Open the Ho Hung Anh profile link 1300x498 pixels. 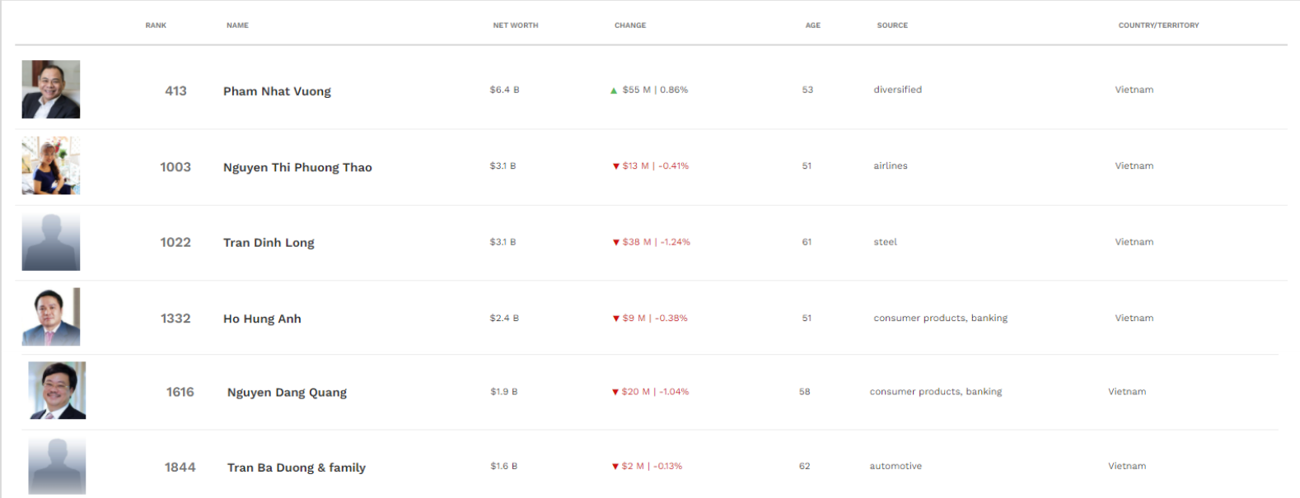262,319
